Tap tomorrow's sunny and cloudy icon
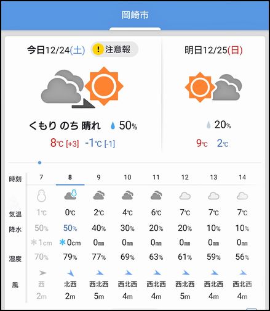 pos(213,87)
